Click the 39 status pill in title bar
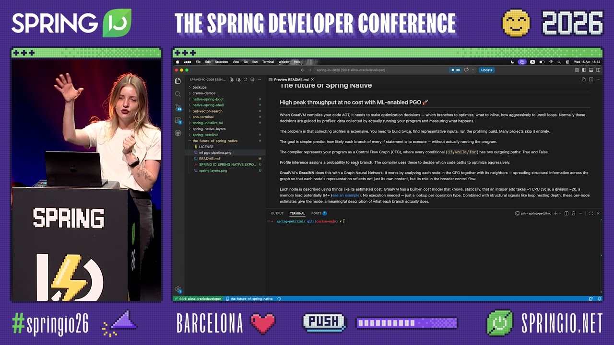 [456, 70]
